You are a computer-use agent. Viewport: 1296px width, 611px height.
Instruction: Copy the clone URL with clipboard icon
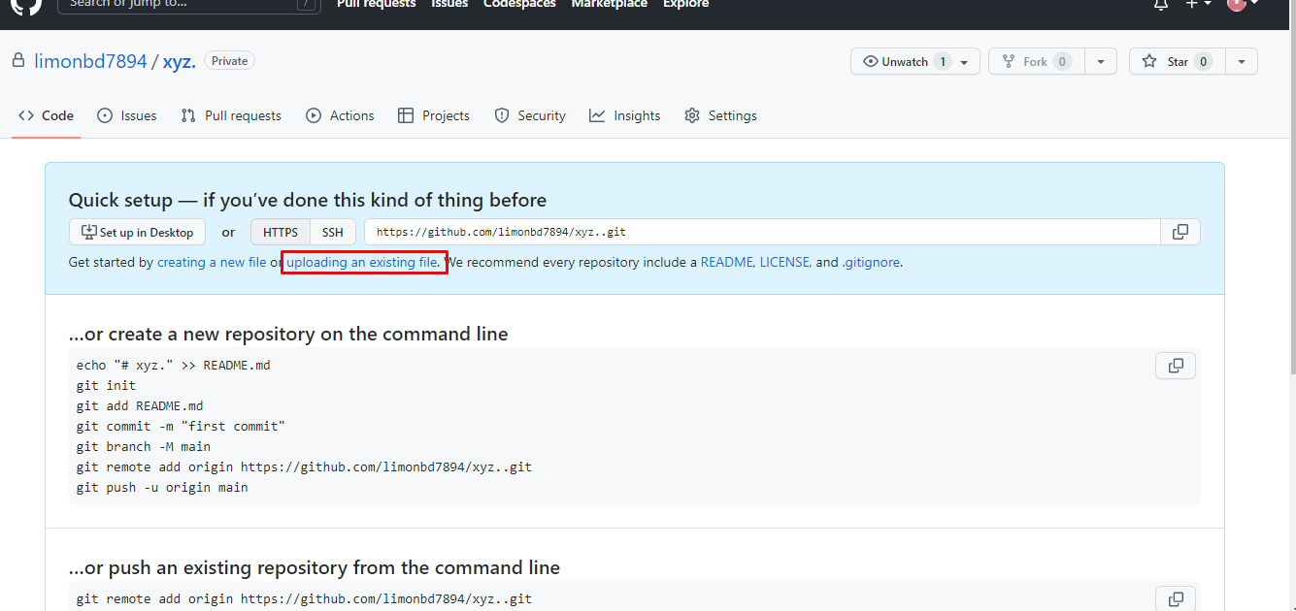click(x=1180, y=232)
